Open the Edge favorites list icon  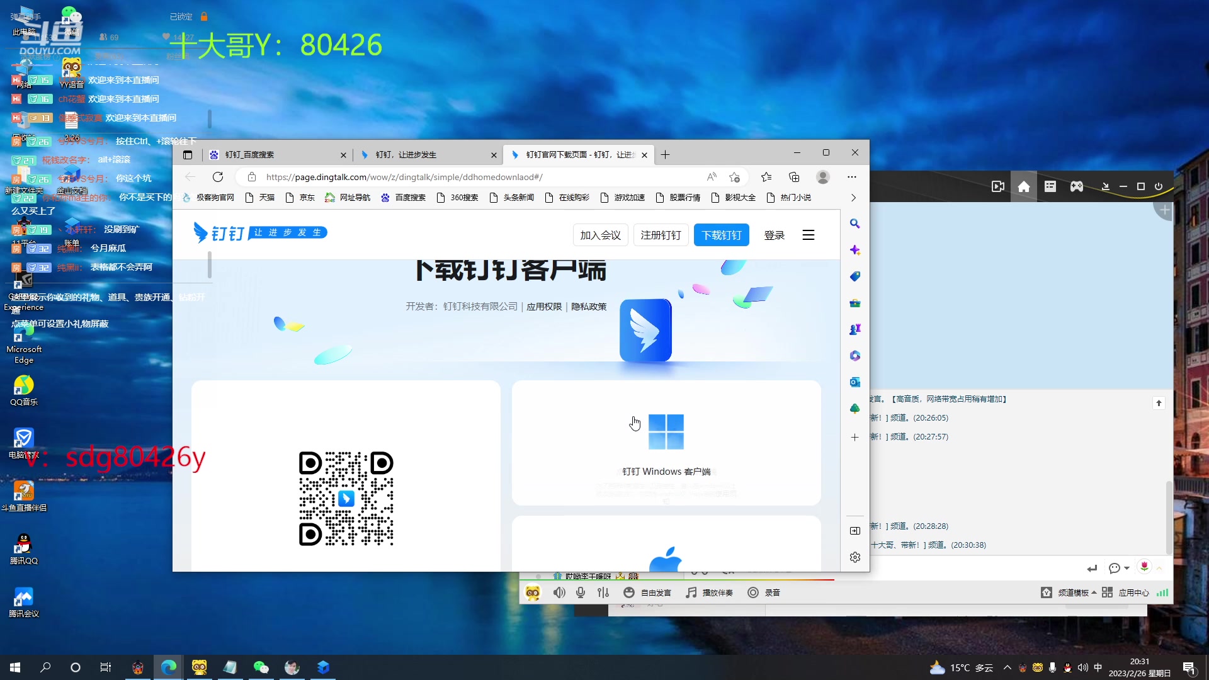click(x=766, y=177)
